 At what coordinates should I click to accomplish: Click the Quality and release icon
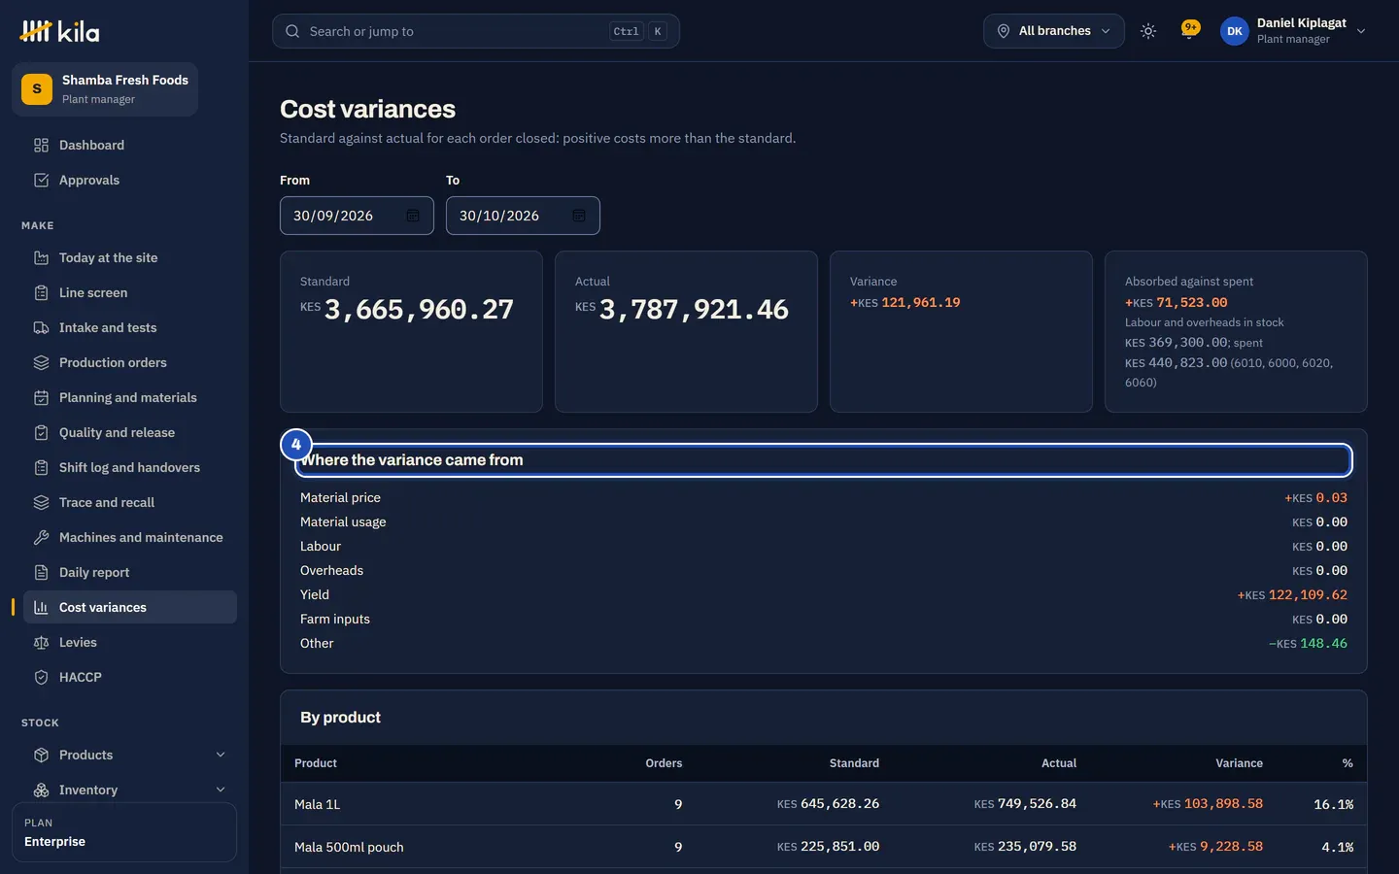41,432
